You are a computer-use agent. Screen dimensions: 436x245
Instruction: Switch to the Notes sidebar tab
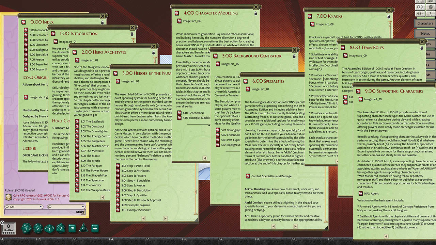point(425,33)
